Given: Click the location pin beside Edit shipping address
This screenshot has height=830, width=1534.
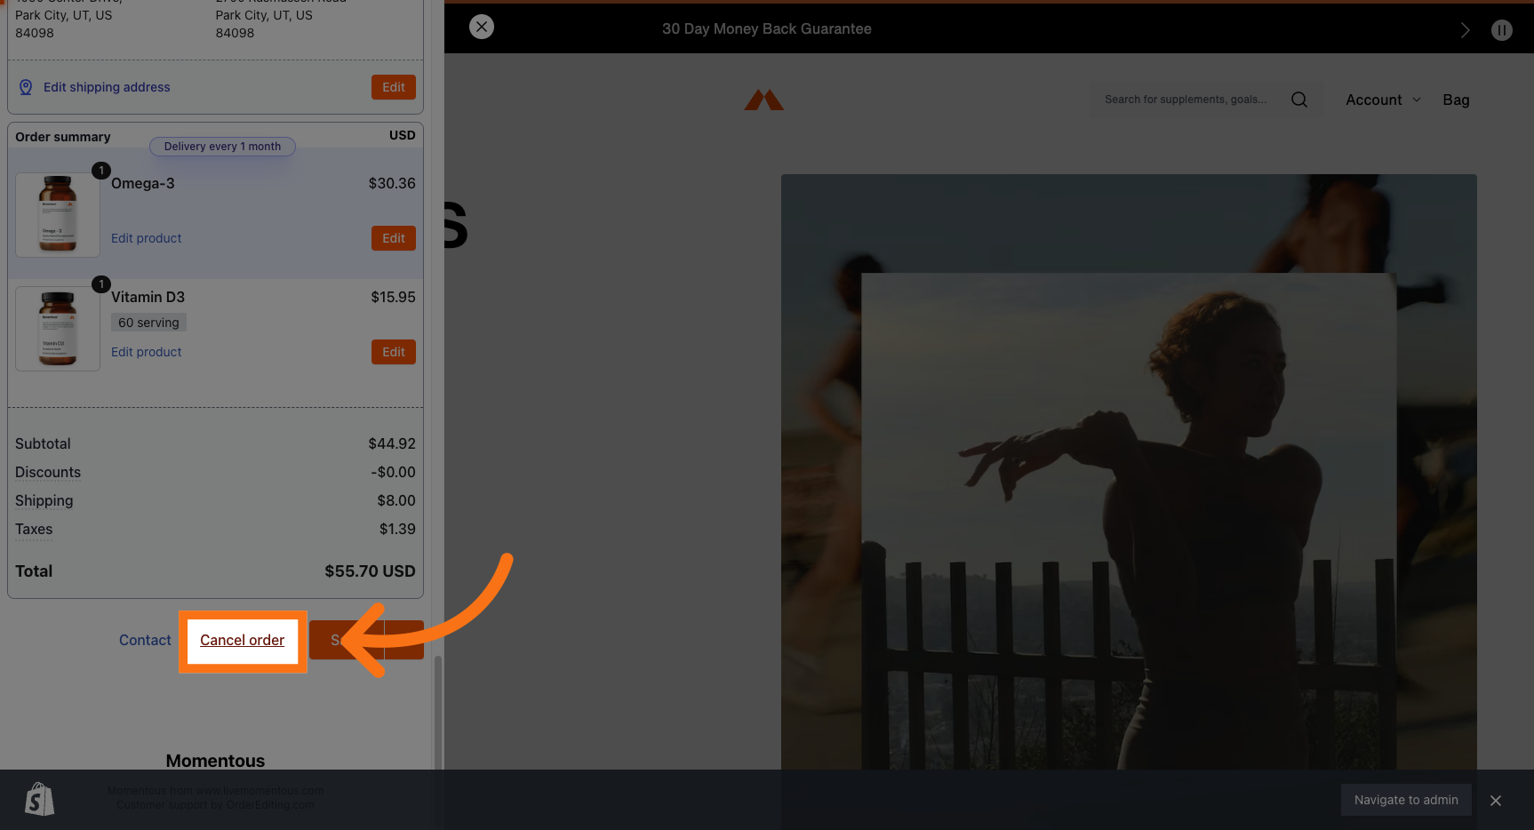Looking at the screenshot, I should (x=25, y=86).
